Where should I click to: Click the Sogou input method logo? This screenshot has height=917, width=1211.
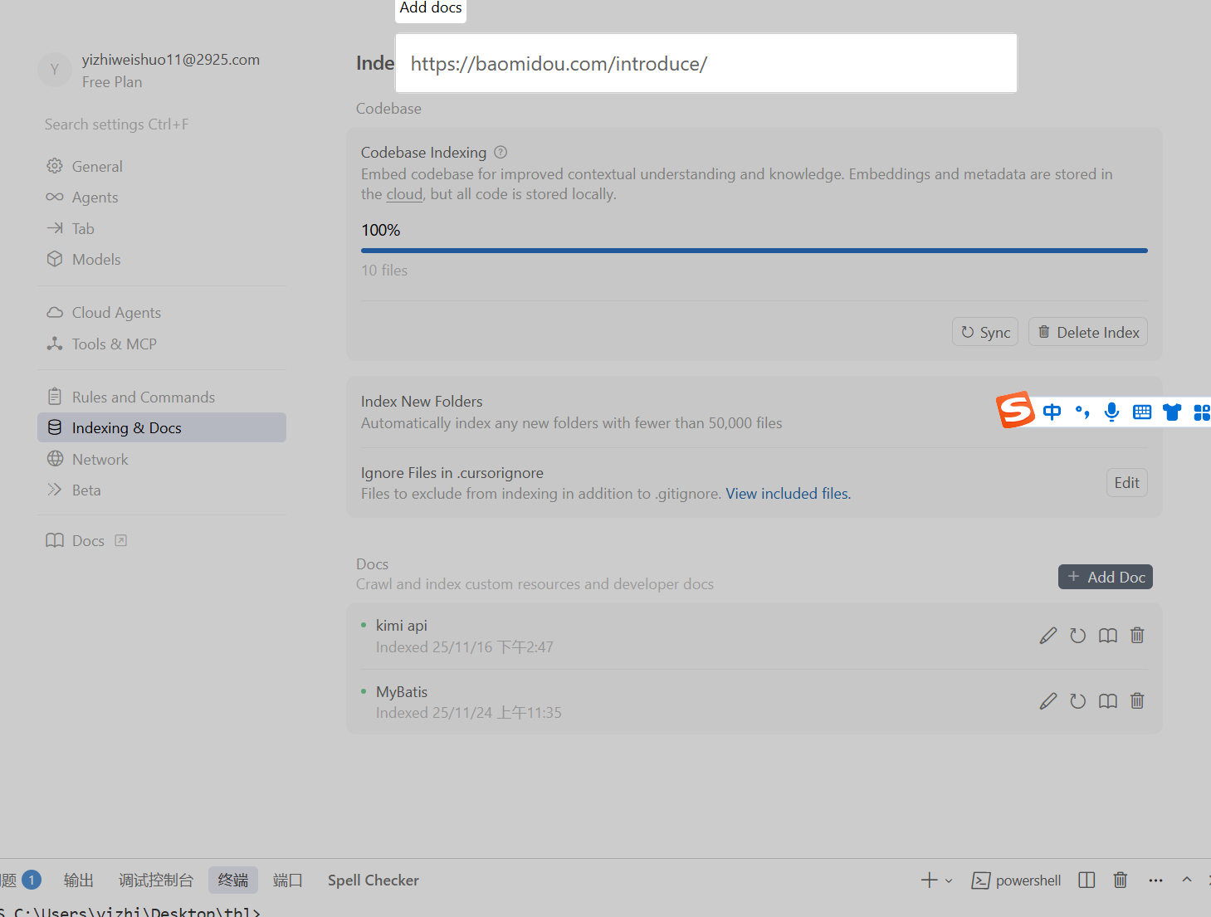tap(1015, 410)
